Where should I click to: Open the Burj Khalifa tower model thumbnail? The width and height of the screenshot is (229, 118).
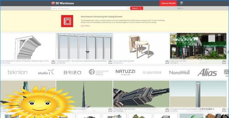(84, 94)
